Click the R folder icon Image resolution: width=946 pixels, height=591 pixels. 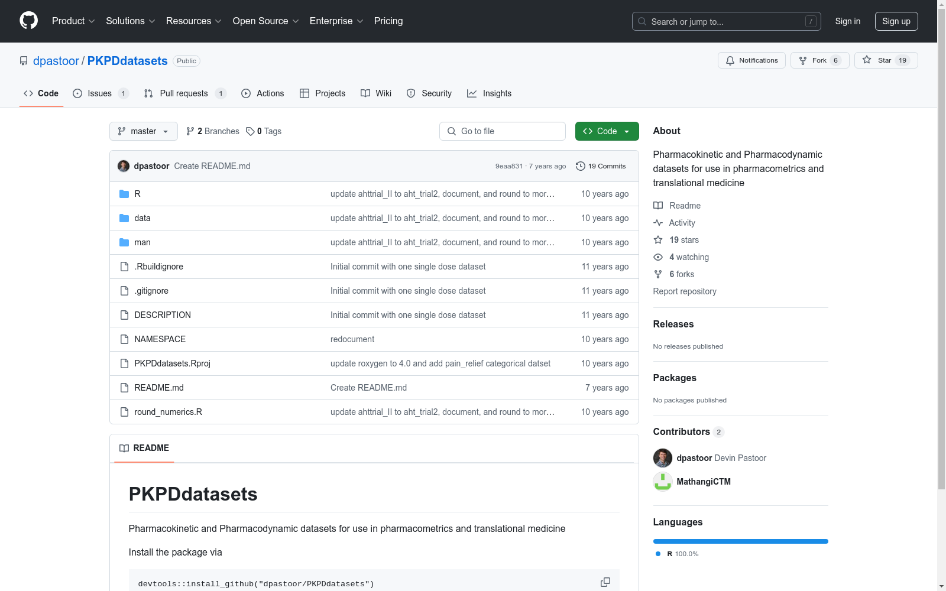[124, 194]
